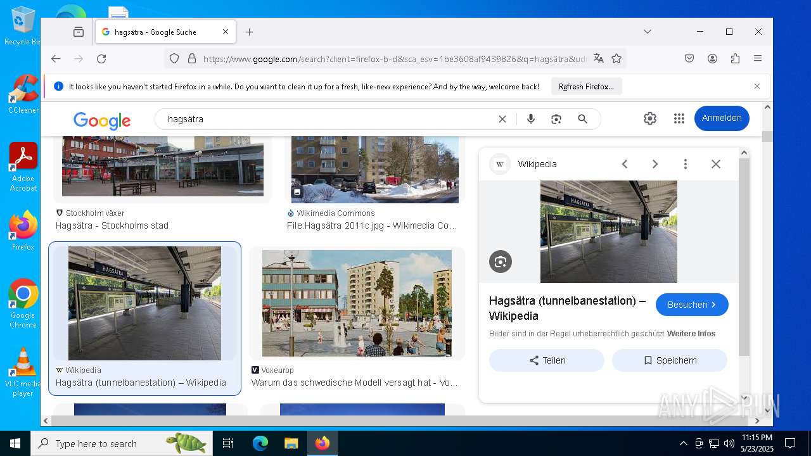Screen dimensions: 811x456
Task: Click the page vertical scrollbar thumb
Action: tap(767, 136)
